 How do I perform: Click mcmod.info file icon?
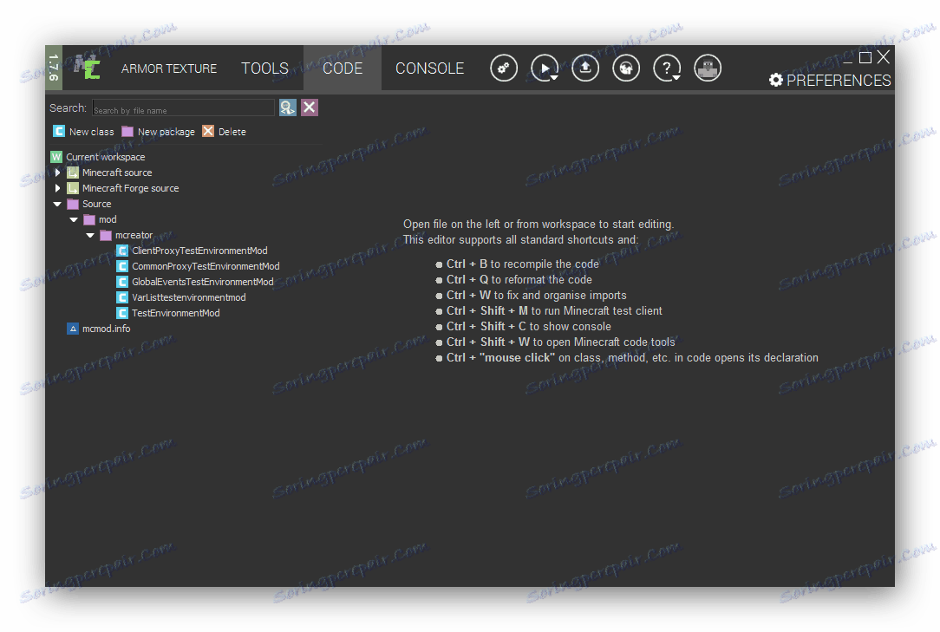coord(73,329)
